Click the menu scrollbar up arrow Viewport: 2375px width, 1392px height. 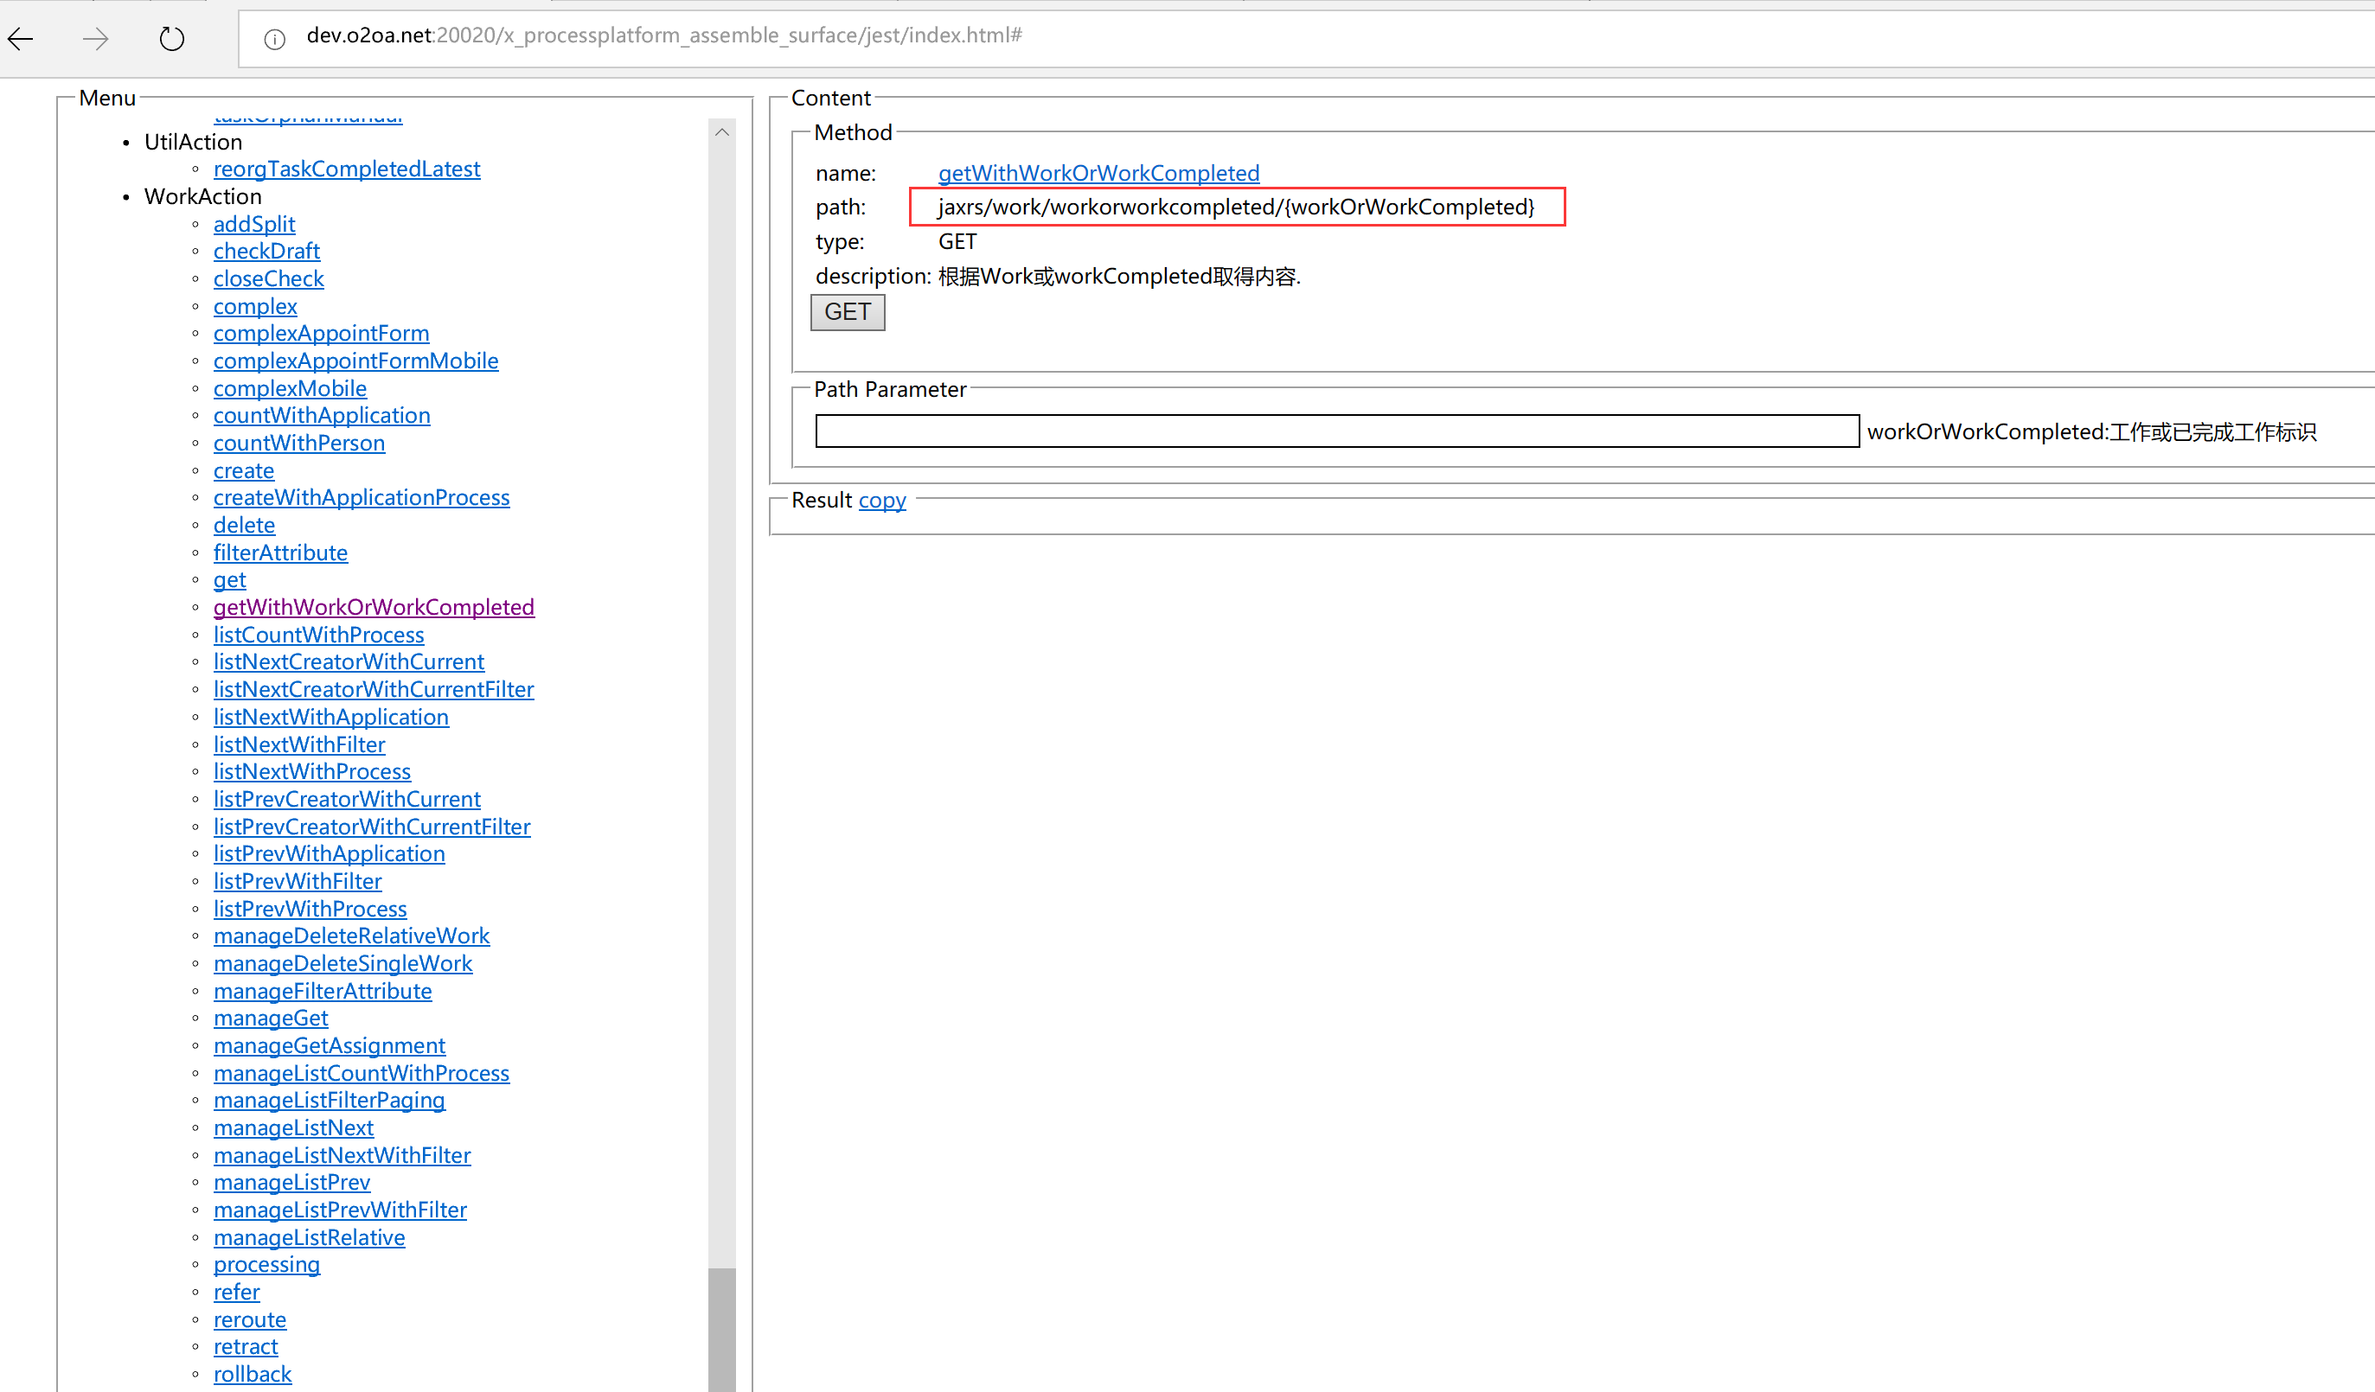click(x=722, y=132)
